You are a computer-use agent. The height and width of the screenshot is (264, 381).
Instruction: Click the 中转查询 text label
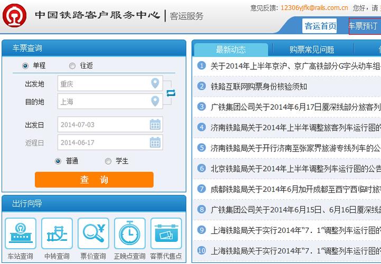click(x=57, y=256)
